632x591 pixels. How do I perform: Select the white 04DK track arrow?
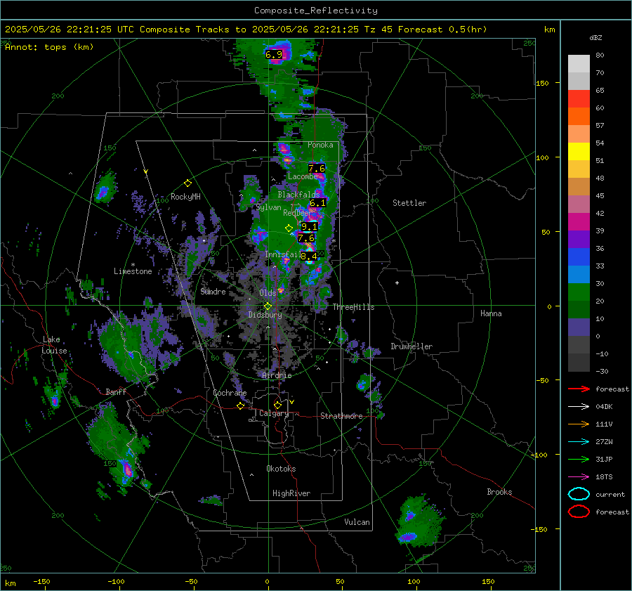pos(579,406)
